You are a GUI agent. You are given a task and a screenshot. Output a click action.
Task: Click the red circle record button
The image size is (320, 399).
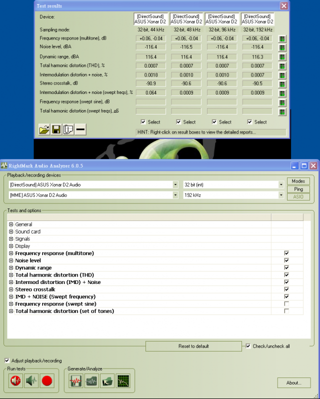pos(47,380)
